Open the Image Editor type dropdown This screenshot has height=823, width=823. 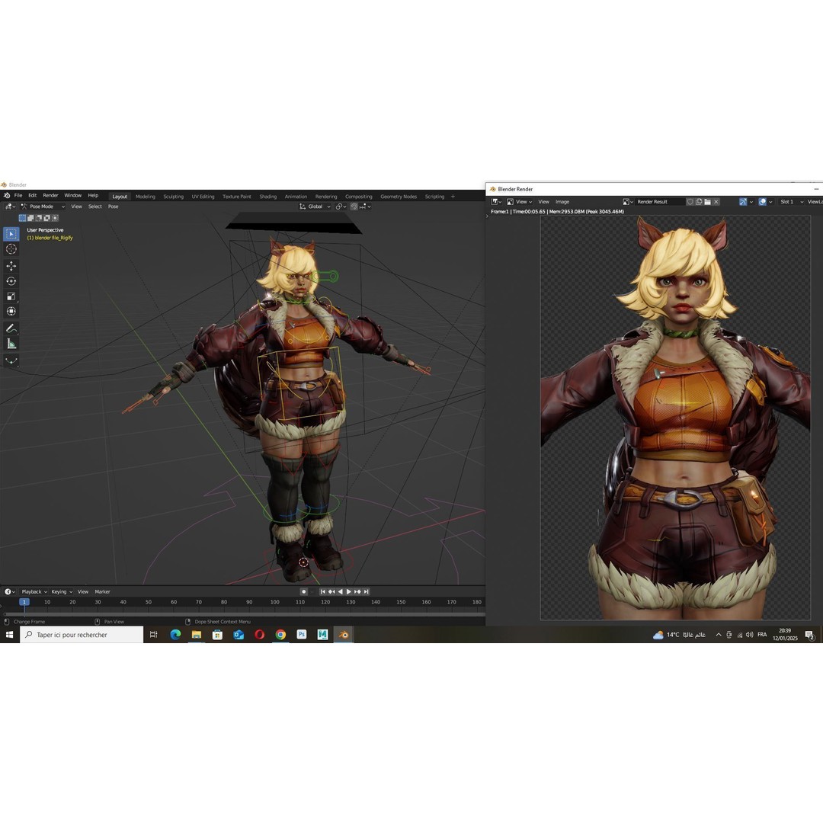pyautogui.click(x=496, y=201)
